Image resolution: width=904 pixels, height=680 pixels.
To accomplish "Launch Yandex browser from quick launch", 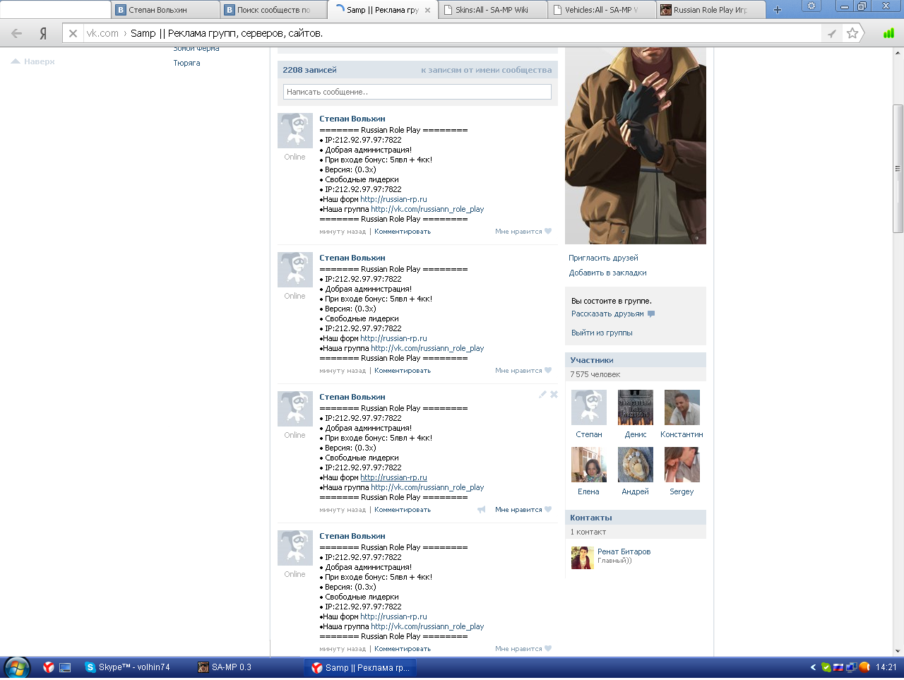I will coord(49,667).
